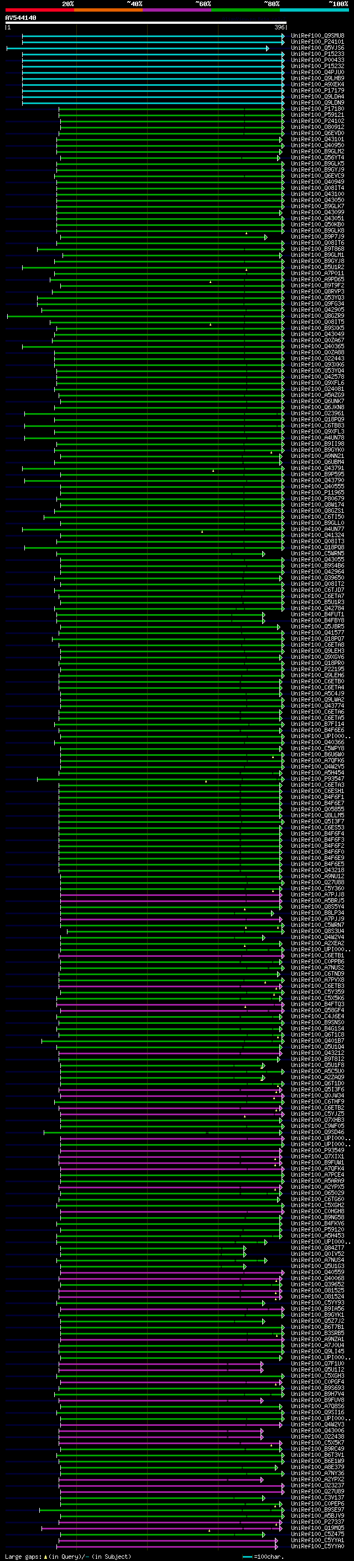Open UniRef100_Q39652 hit

(x=317, y=1285)
